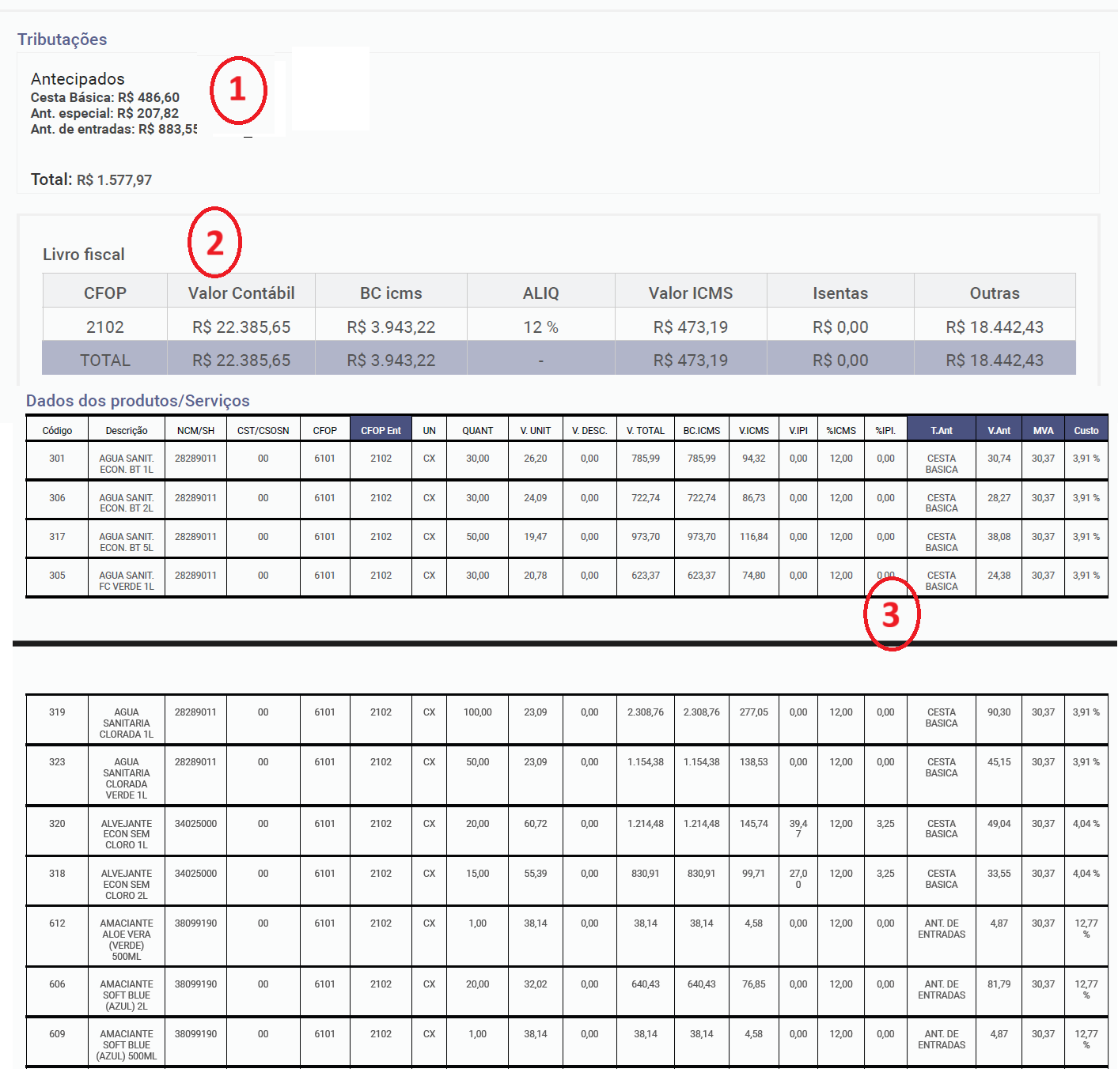Viewport: 1118px width, 1080px height.
Task: Click product code 612 in the table
Action: [x=57, y=923]
